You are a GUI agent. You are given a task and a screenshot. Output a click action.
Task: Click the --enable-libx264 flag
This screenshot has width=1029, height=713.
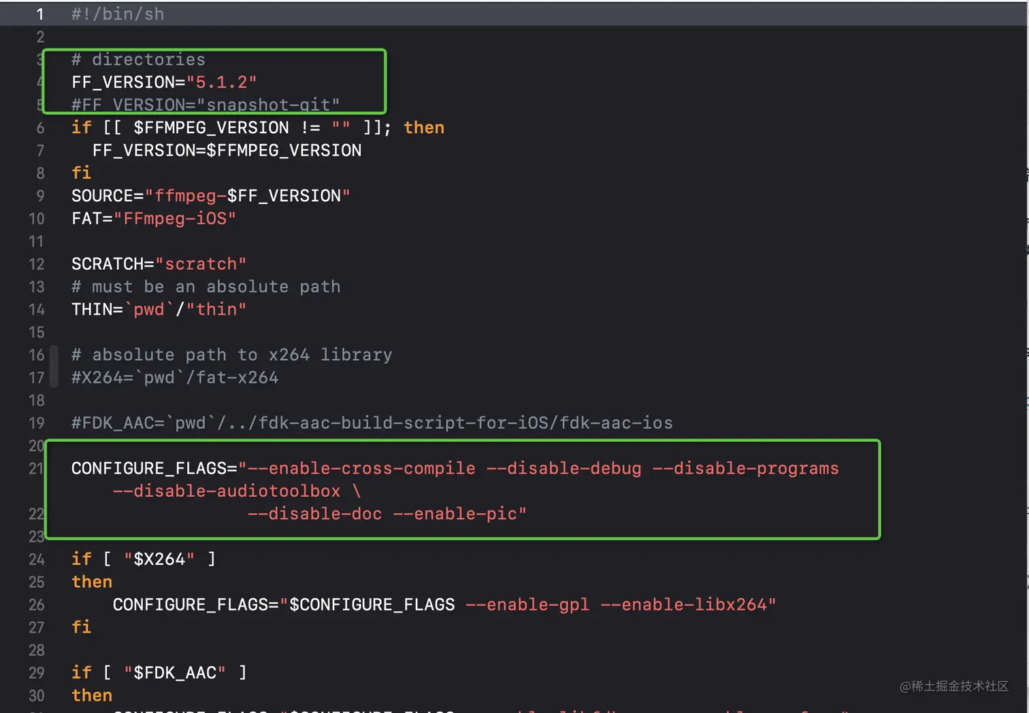[683, 605]
